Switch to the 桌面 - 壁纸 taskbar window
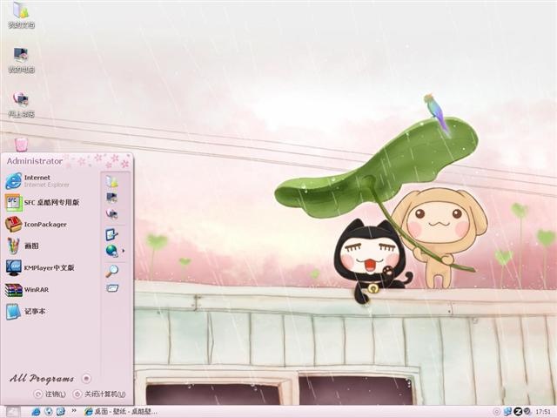The image size is (557, 418). point(121,412)
